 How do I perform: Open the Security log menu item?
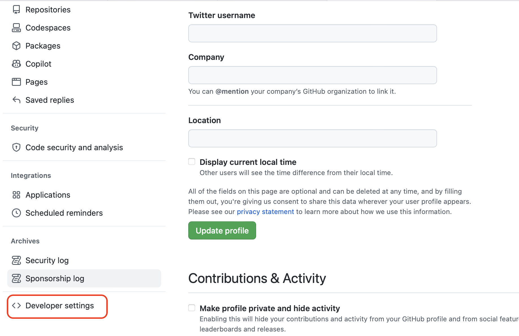47,260
